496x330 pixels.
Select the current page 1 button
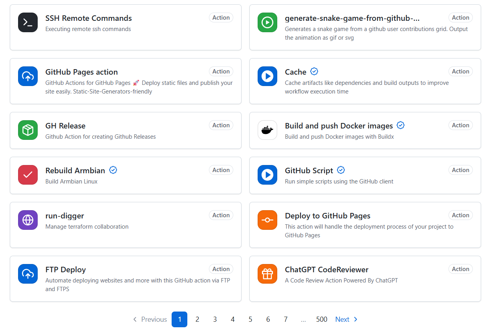pos(179,319)
